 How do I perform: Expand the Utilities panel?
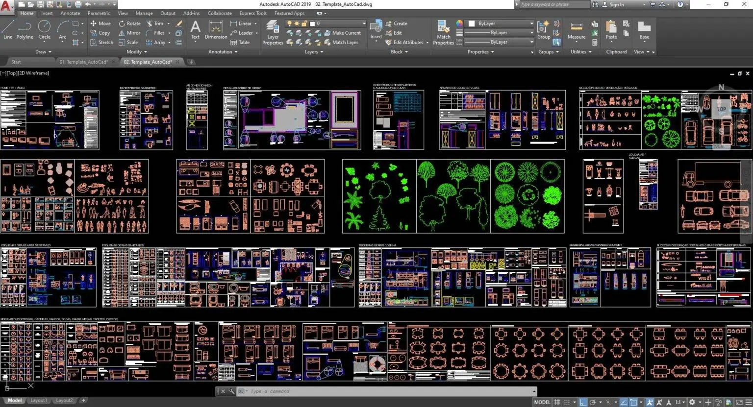[x=581, y=51]
